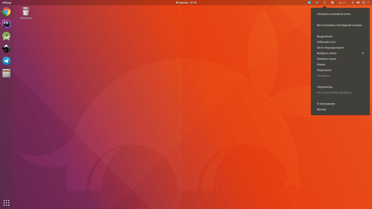Open the file manager drawer icon in dock
Image resolution: width=372 pixels, height=209 pixels.
tap(6, 73)
